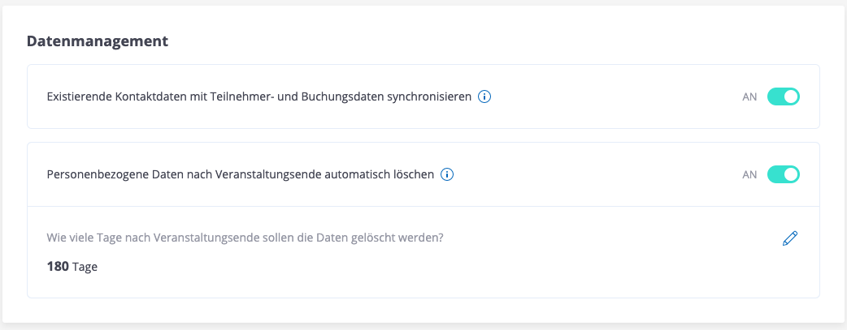
Task: Click the white knob of the synchronisieren switch
Action: (x=792, y=96)
